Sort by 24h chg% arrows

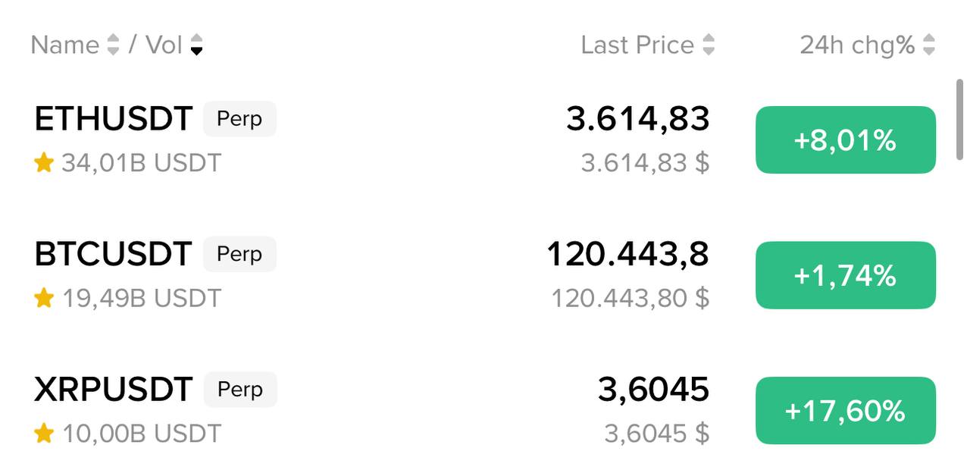929,45
